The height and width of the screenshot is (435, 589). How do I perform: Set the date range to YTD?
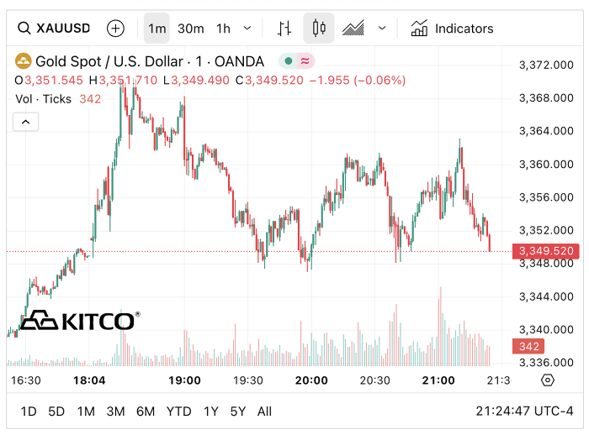[x=178, y=411]
